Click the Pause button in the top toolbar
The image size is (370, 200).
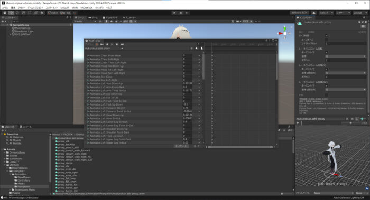181,13
